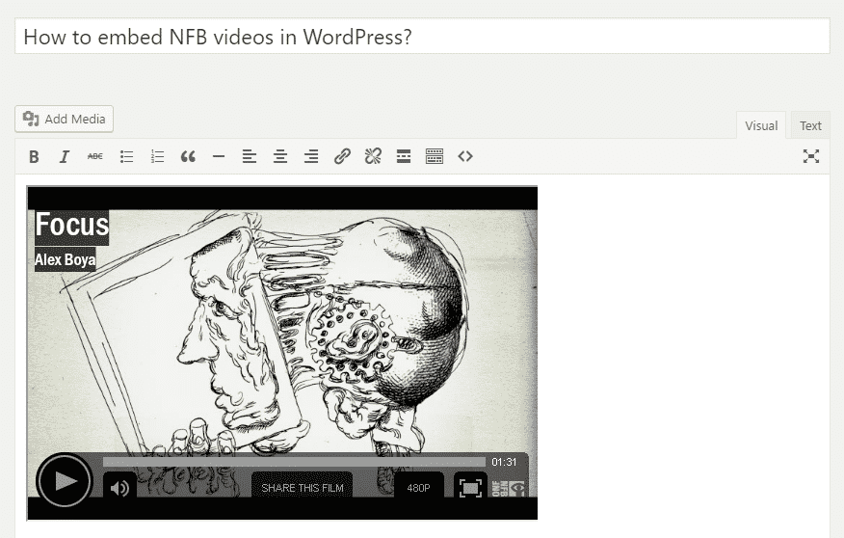
Task: Switch to the Visual editor tab
Action: [x=761, y=125]
